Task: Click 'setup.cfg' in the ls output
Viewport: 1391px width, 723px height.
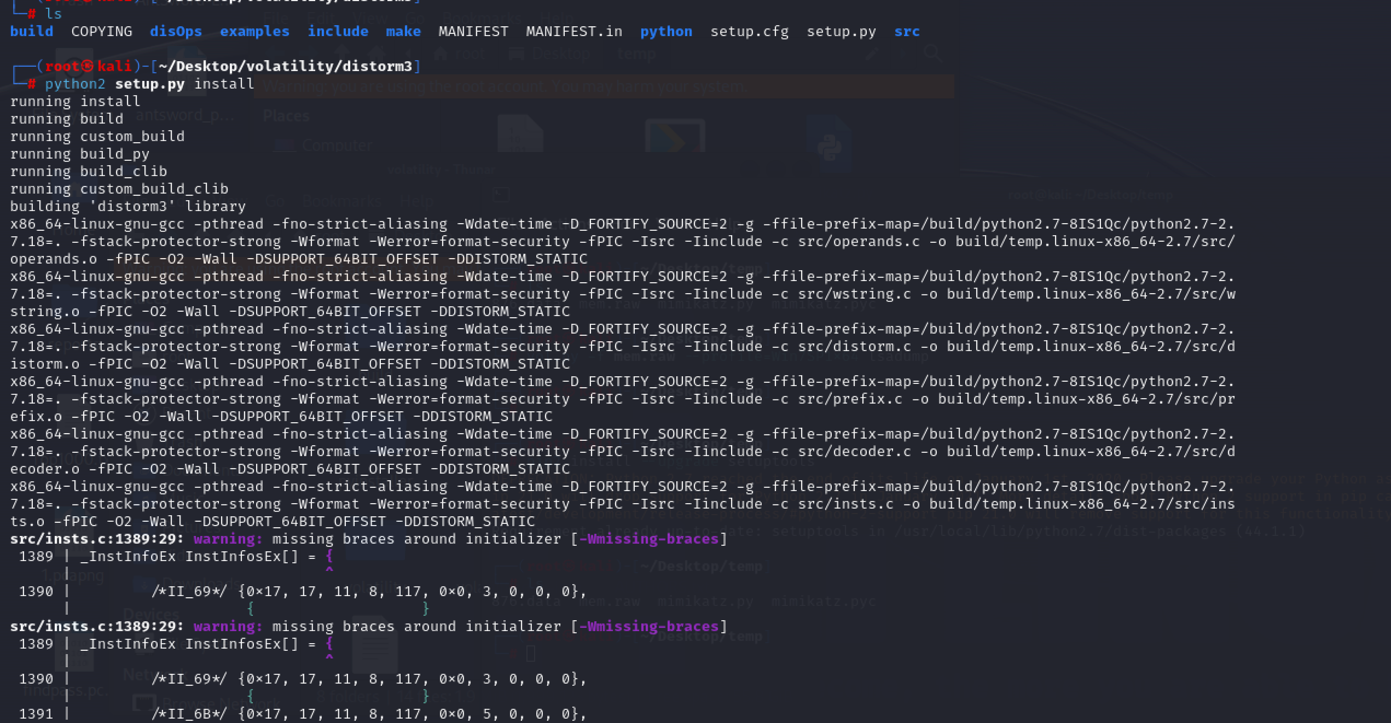Action: coord(749,32)
